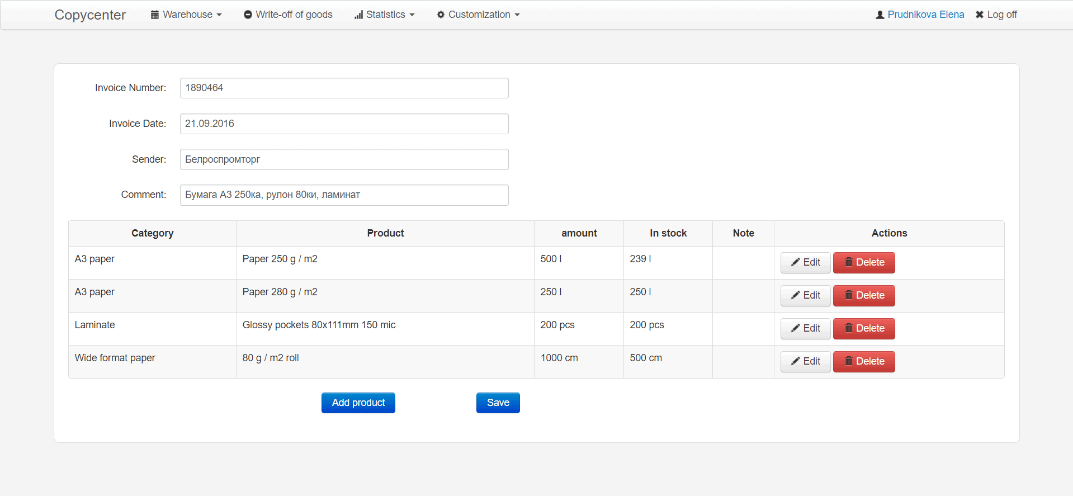Click the Statistics bar chart icon
1073x496 pixels.
tap(358, 15)
